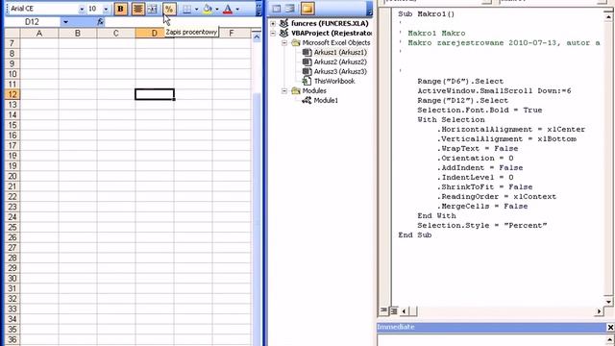The width and height of the screenshot is (615, 346).
Task: Click Excel sheet scroll up arrow
Action: (257, 37)
